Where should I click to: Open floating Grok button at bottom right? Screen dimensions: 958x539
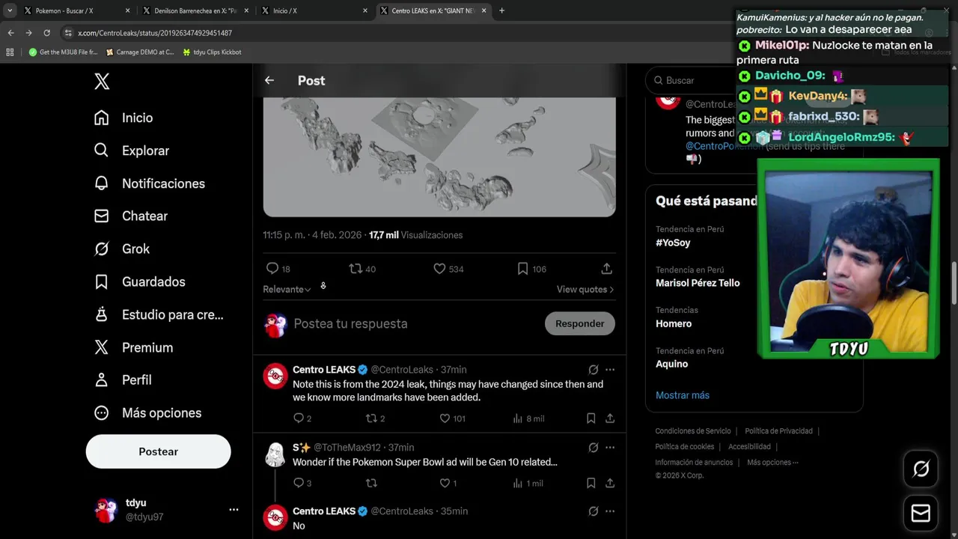pos(921,469)
